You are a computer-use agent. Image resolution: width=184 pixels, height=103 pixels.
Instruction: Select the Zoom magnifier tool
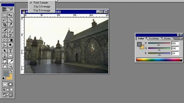tap(10, 66)
